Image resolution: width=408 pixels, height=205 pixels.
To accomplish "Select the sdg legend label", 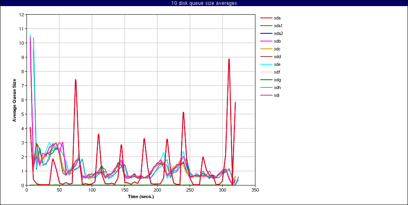I will pyautogui.click(x=277, y=80).
